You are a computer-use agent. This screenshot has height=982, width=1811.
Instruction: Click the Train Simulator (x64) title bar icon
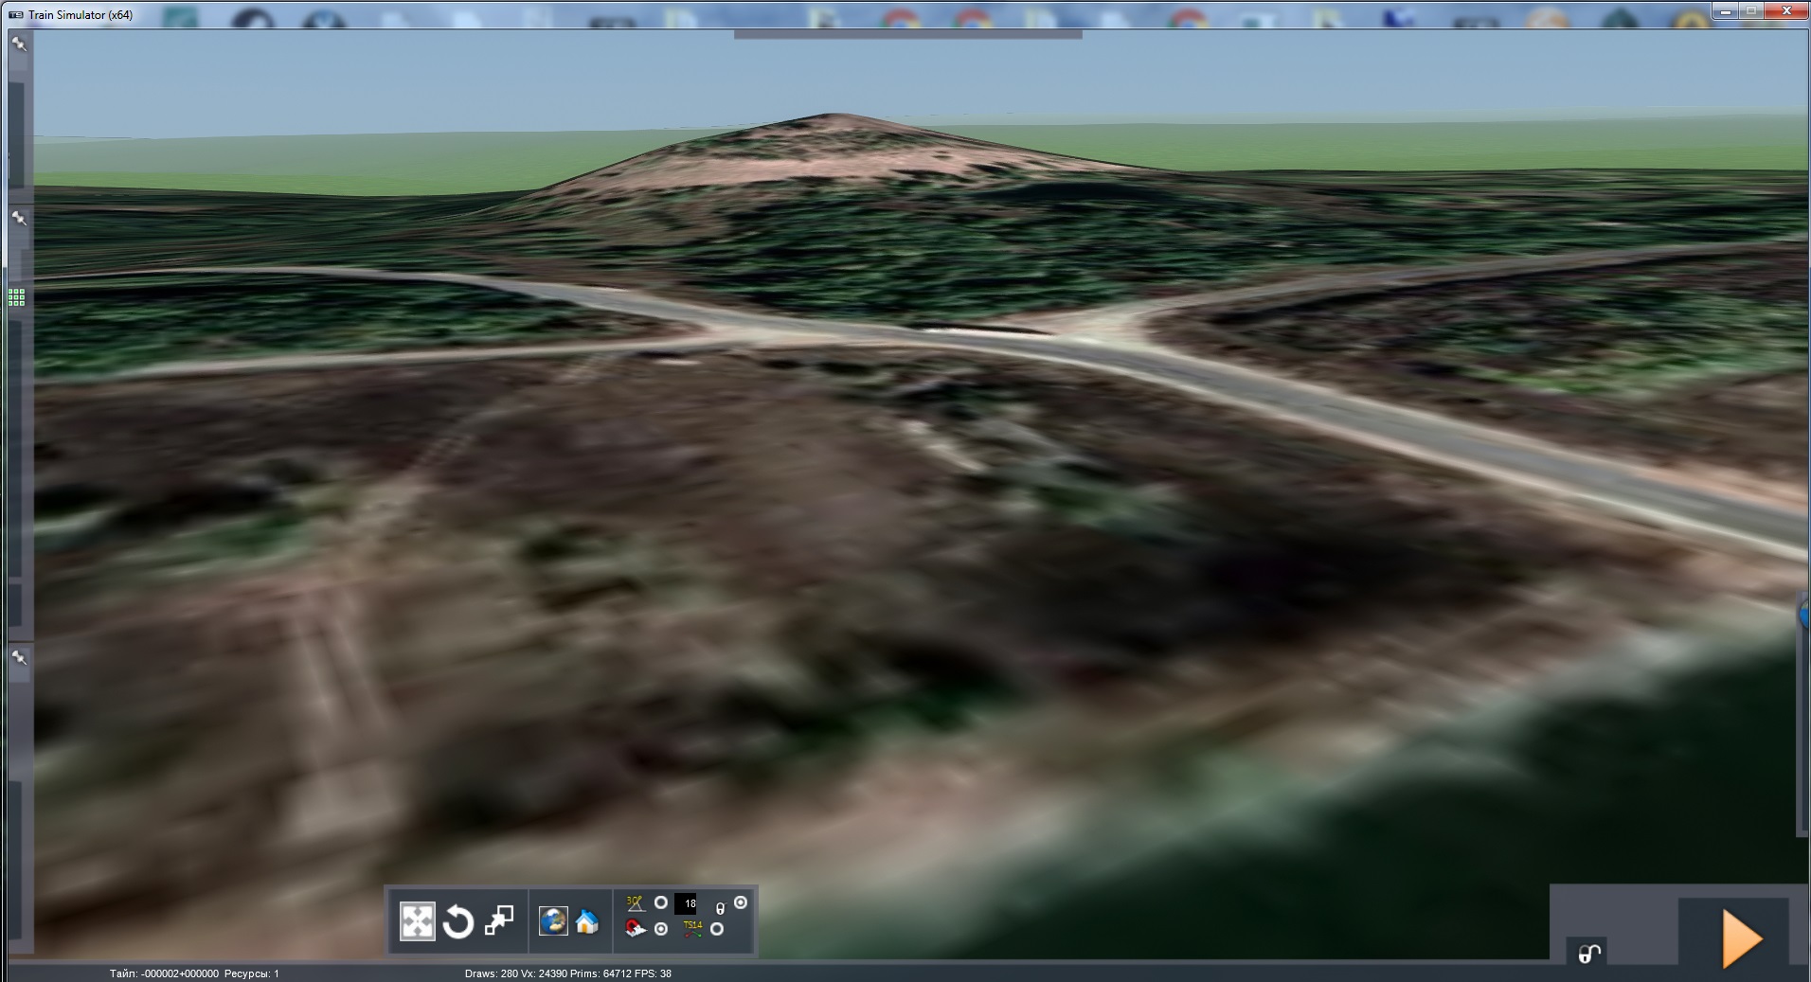[x=15, y=14]
